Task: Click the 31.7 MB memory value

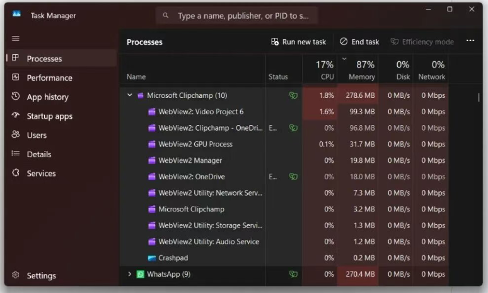Action: pos(362,144)
